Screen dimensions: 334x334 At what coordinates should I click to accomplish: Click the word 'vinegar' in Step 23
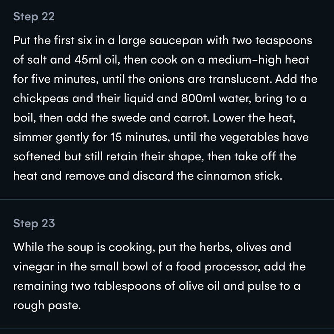pyautogui.click(x=33, y=267)
